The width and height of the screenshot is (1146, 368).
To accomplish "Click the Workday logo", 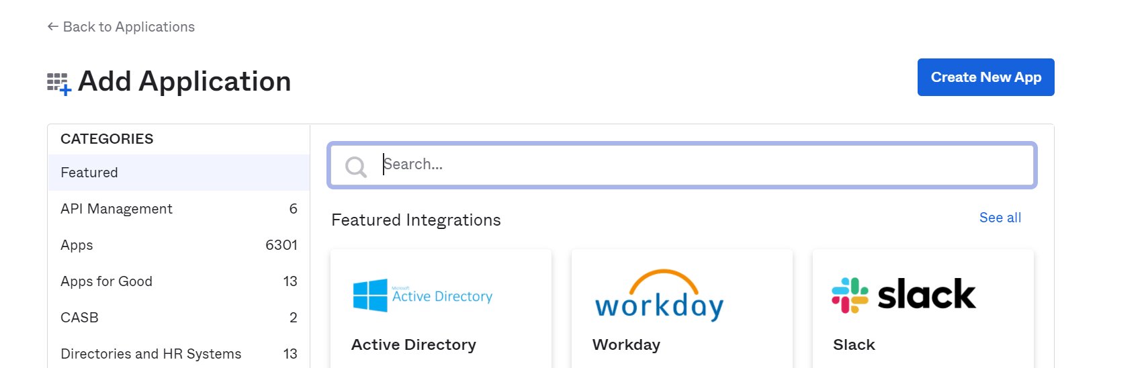I will 659,296.
